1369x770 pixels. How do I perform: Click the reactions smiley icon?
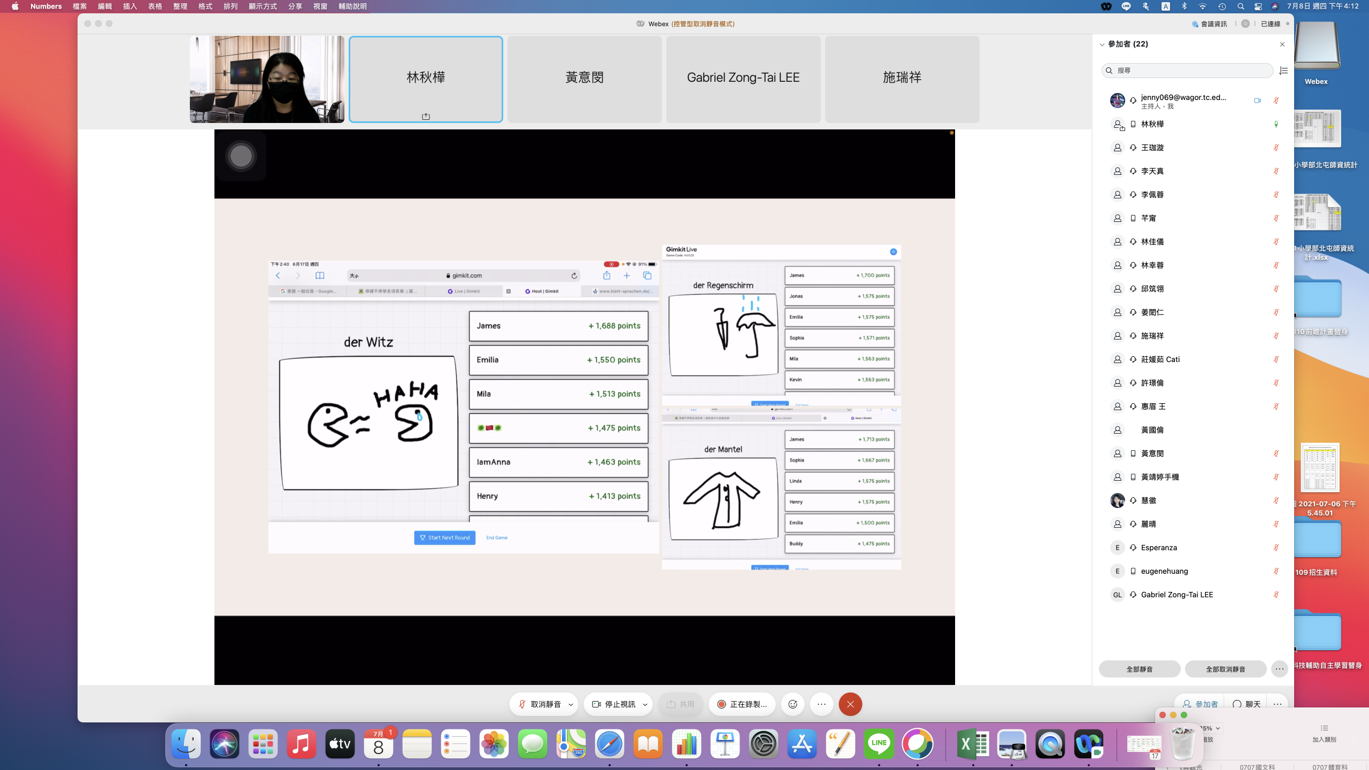[x=793, y=704]
